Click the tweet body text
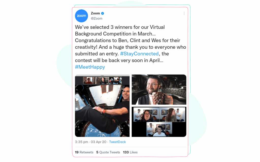Viewport: 260px width, 162px height. pos(131,47)
